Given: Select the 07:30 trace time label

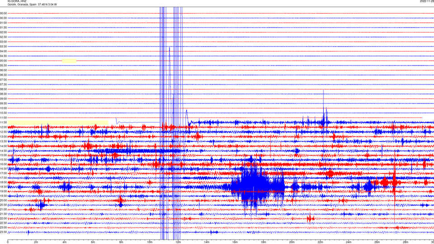Looking at the screenshot, I should [3, 84].
